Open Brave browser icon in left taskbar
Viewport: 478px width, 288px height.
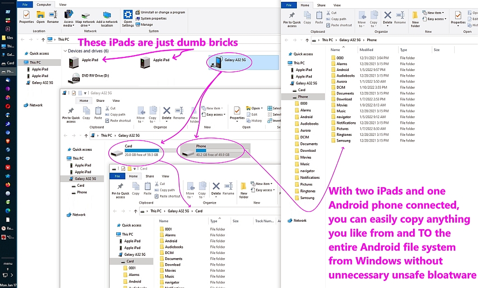(7, 141)
